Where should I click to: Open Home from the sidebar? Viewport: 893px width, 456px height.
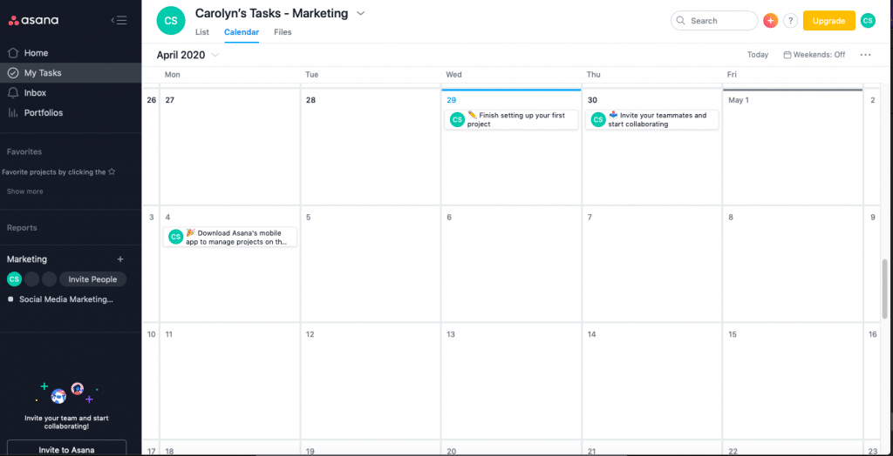click(36, 53)
